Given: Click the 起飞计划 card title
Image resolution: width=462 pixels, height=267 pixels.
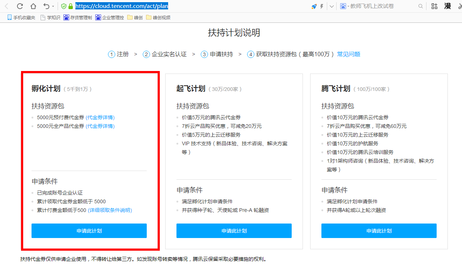Looking at the screenshot, I should point(191,89).
